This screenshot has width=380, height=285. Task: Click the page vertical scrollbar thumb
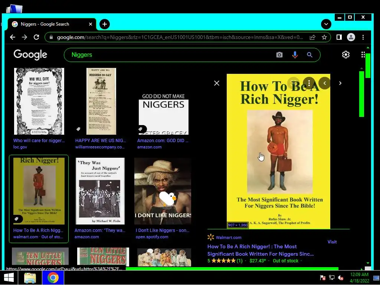point(368,65)
